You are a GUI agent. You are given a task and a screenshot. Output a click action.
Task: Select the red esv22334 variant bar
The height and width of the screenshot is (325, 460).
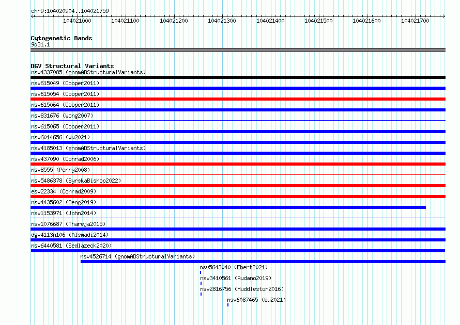[x=238, y=197]
